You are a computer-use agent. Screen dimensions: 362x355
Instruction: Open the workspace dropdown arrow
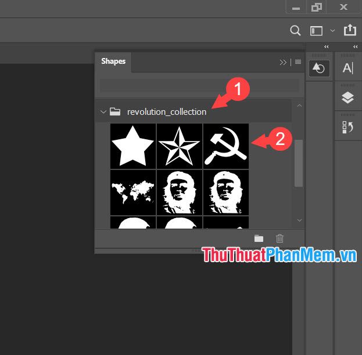click(332, 30)
